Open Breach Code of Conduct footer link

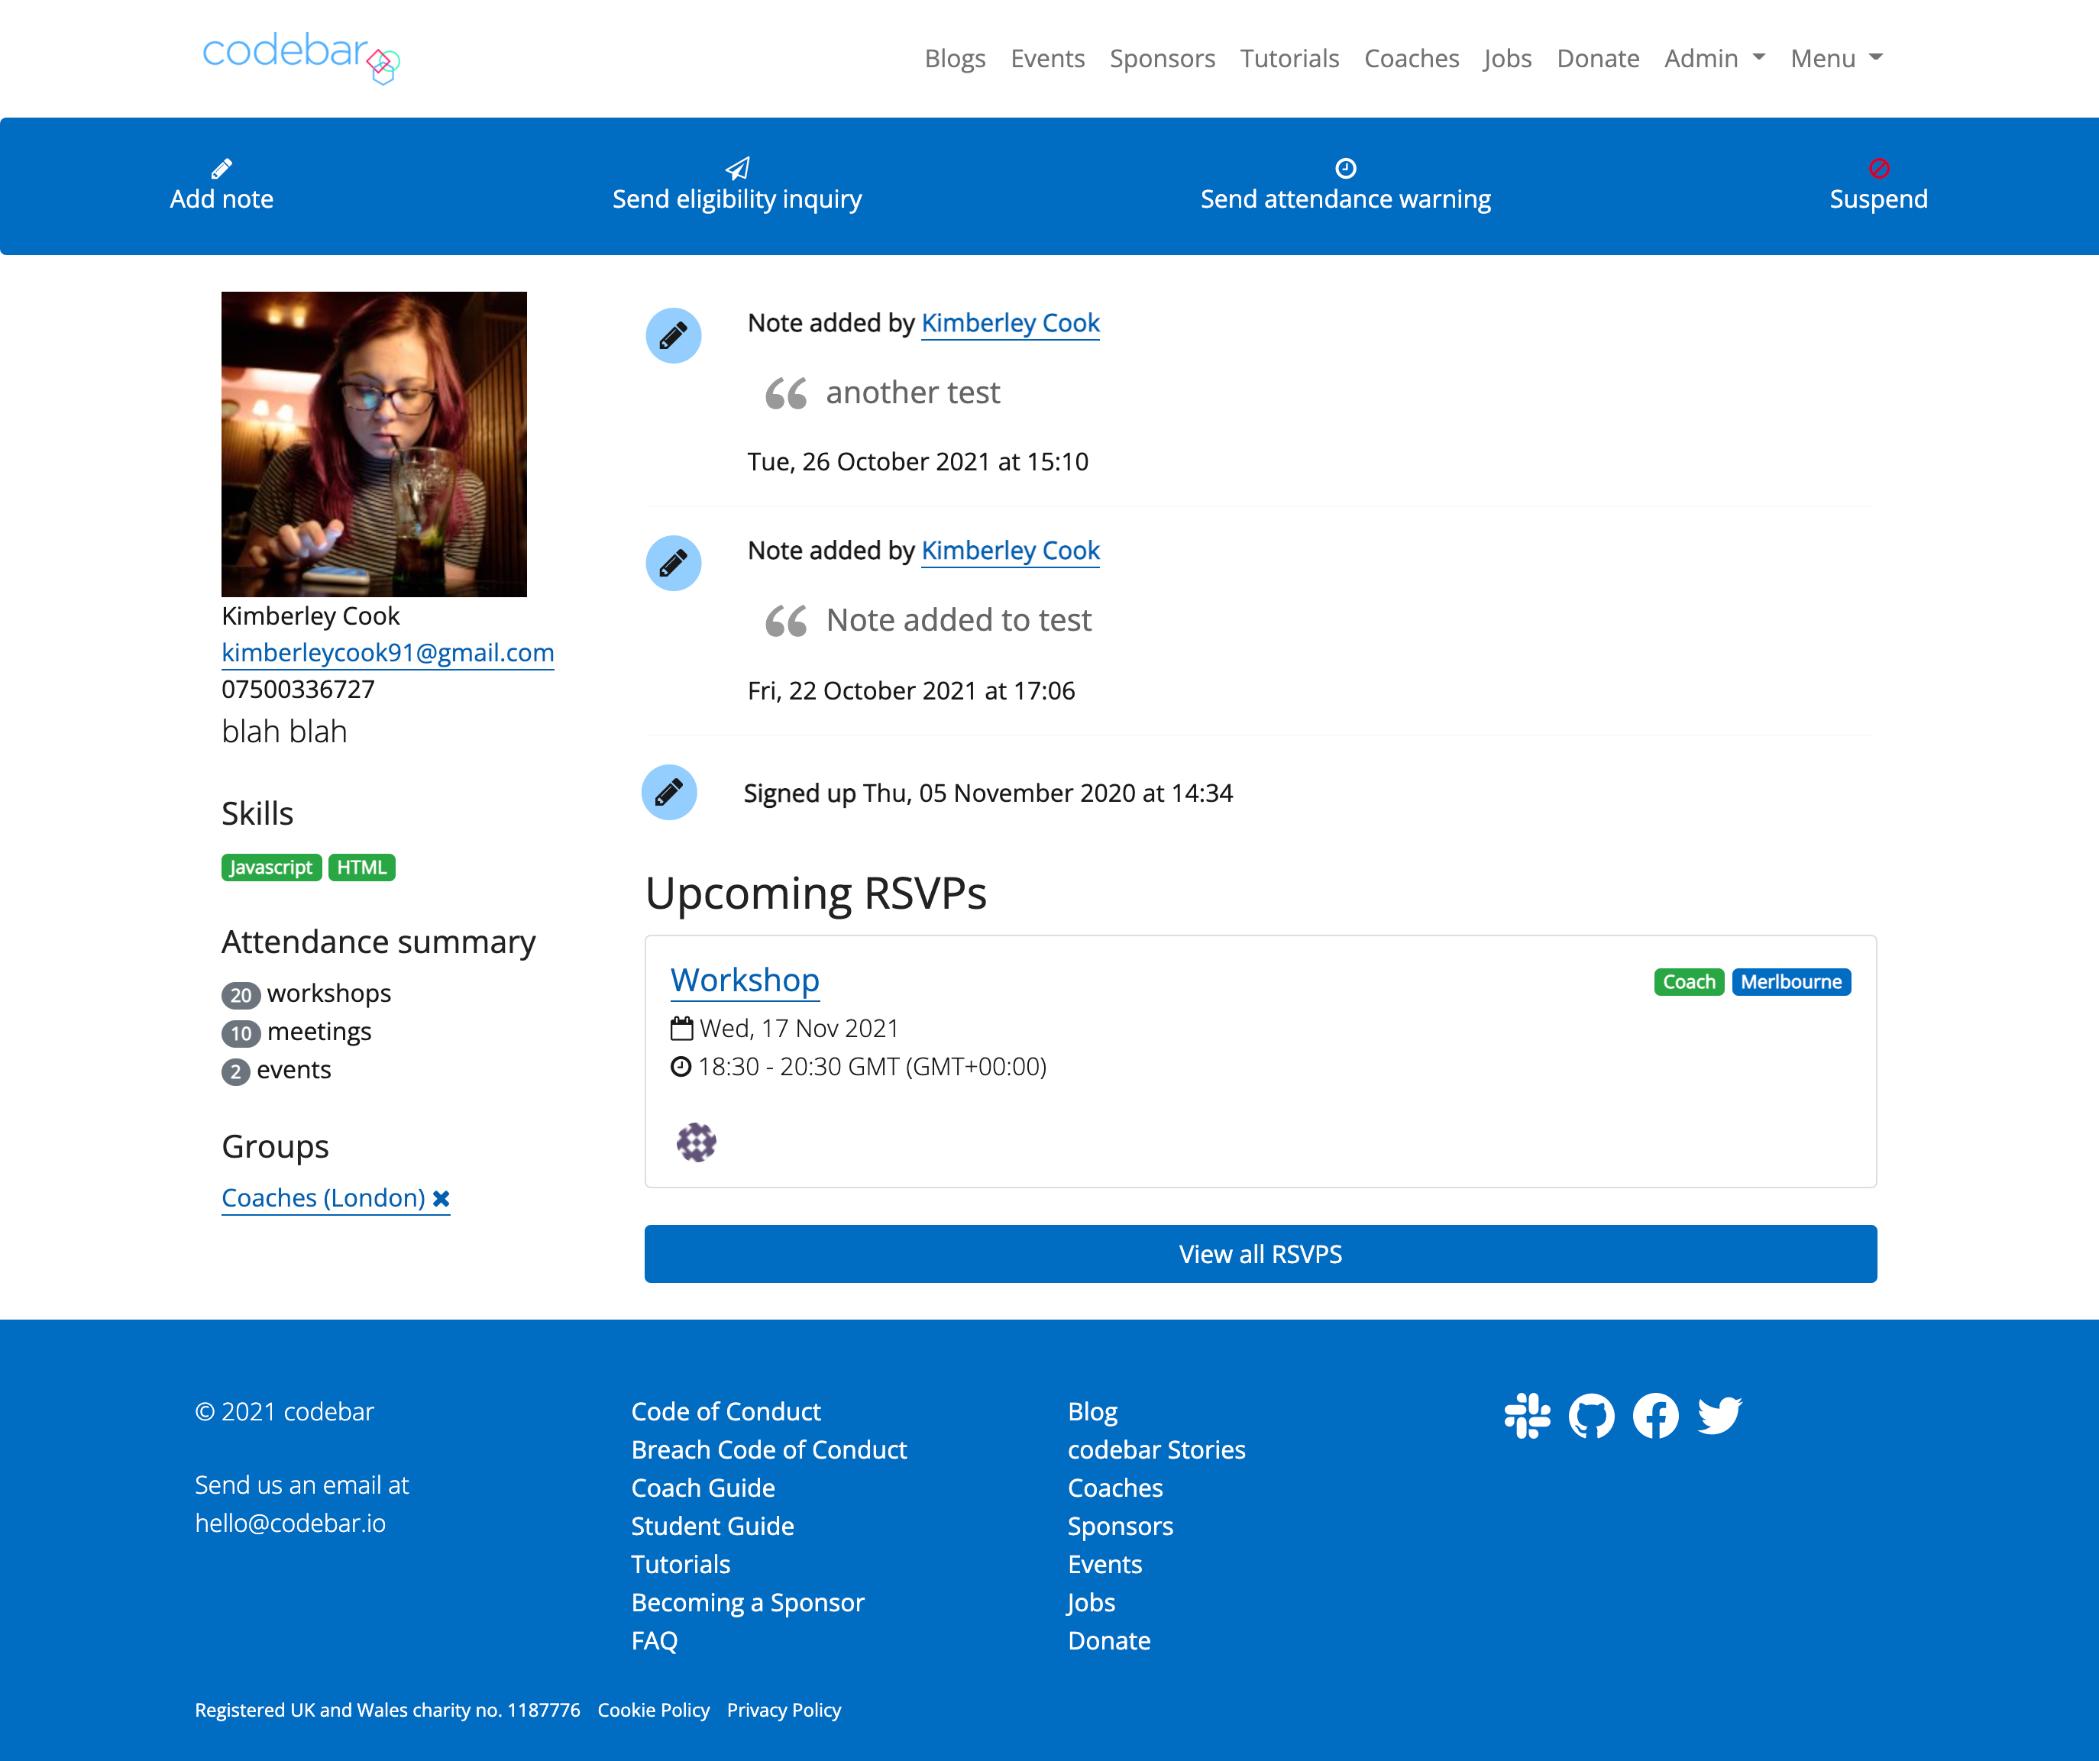point(768,1449)
